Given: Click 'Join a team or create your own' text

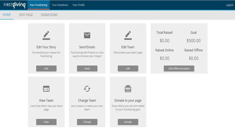Looking at the screenshot, I should coord(87,108).
